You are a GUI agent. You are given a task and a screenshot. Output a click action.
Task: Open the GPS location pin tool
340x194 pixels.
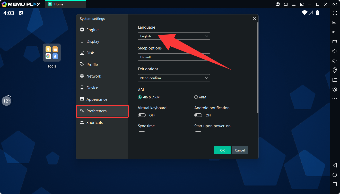pyautogui.click(x=335, y=70)
